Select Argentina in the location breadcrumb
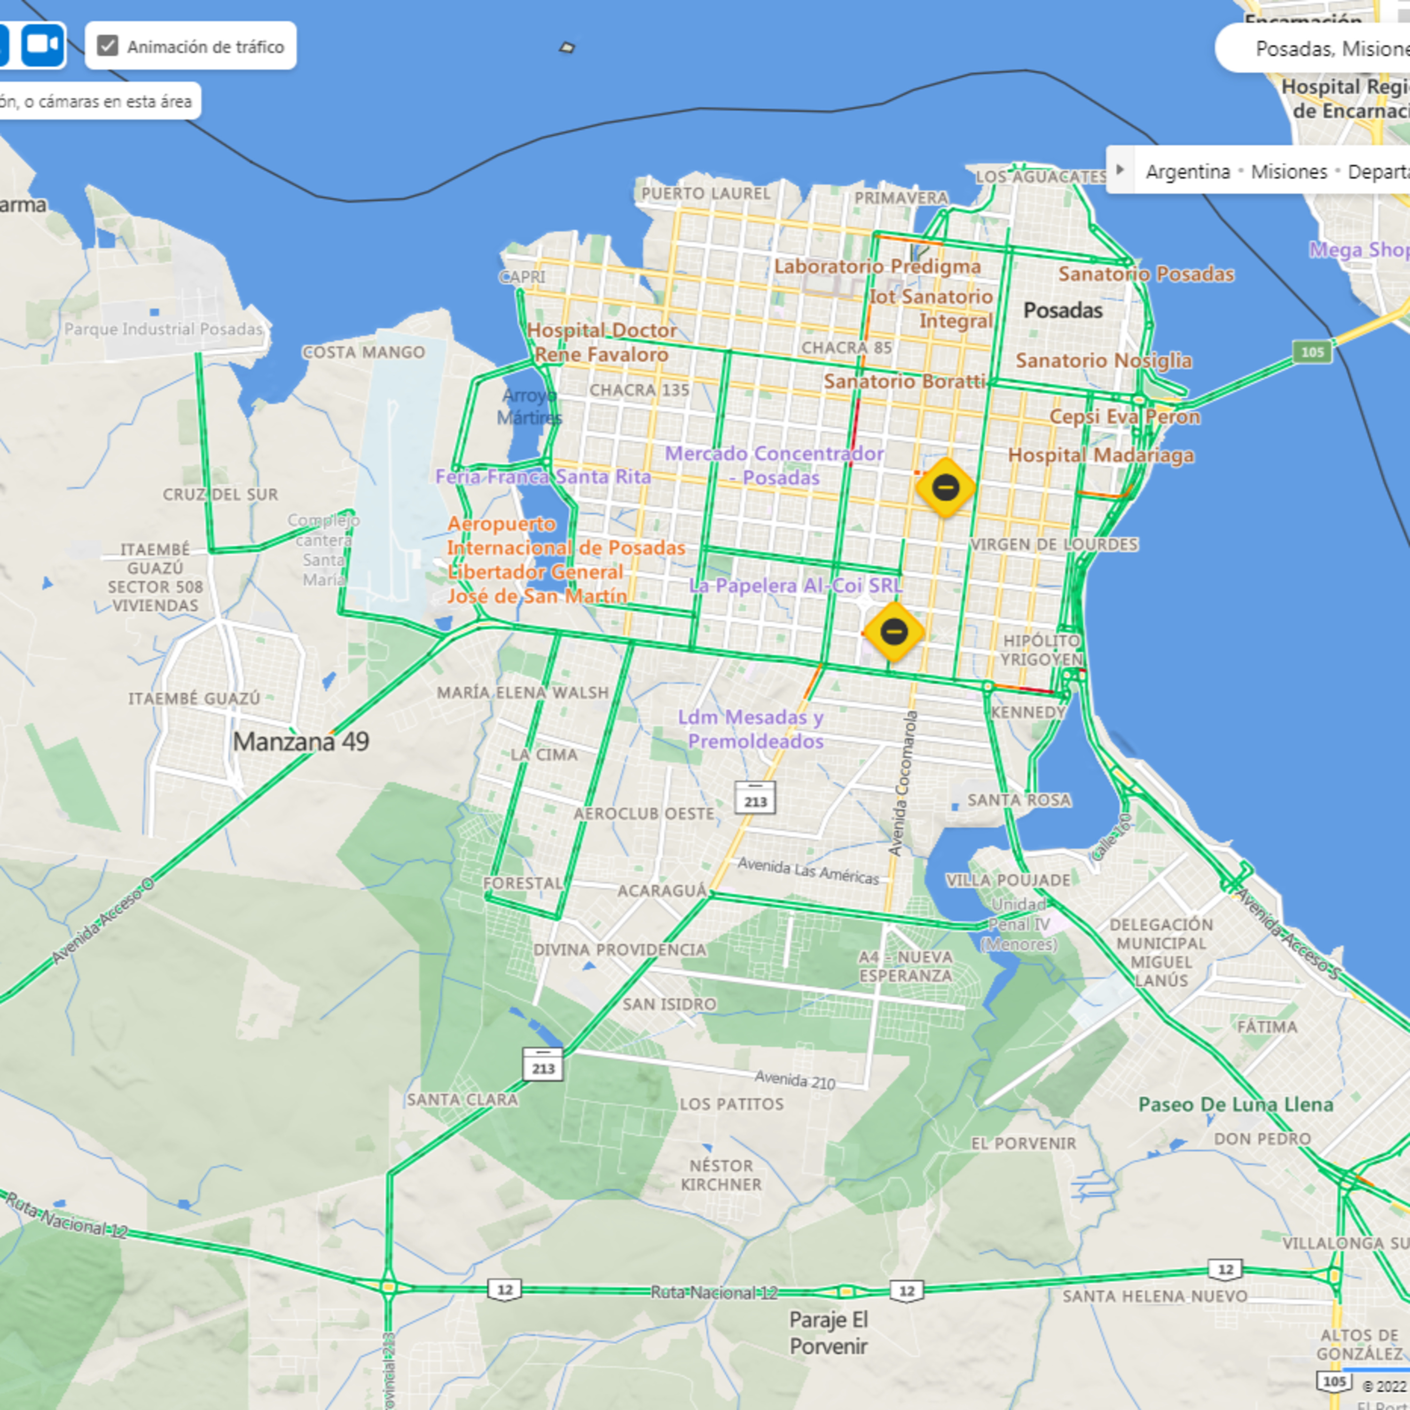The image size is (1410, 1410). [1187, 172]
